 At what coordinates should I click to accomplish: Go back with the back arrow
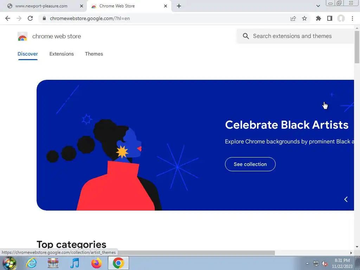tap(8, 18)
